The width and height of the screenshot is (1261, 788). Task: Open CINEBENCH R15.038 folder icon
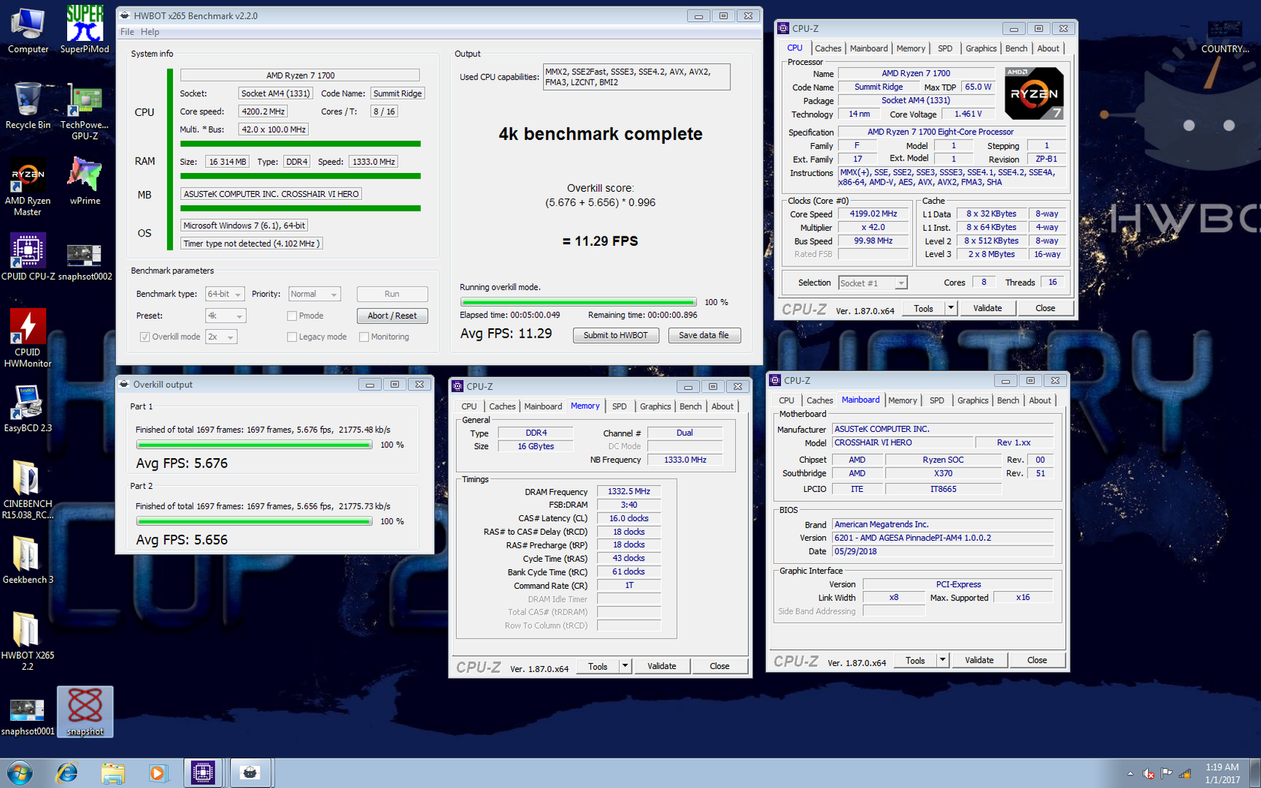(x=28, y=489)
